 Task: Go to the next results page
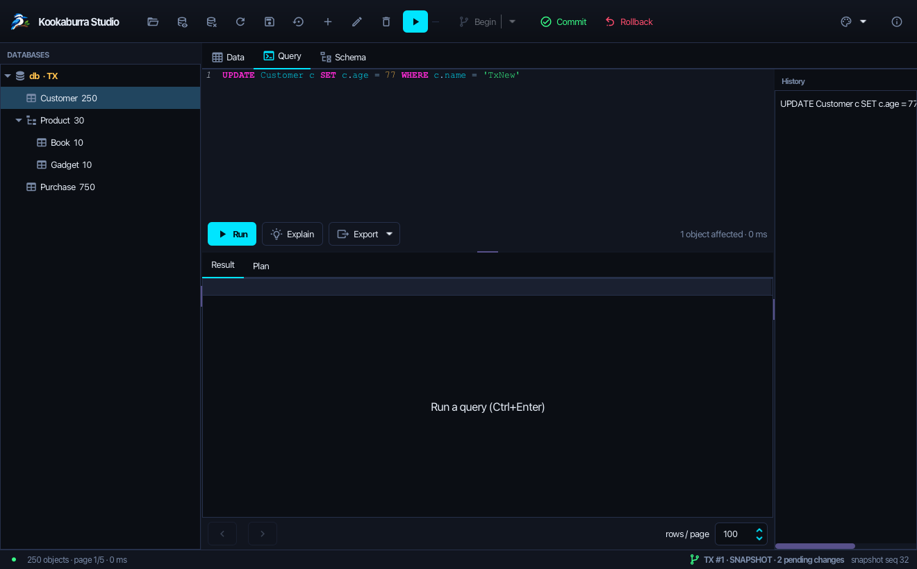point(263,534)
